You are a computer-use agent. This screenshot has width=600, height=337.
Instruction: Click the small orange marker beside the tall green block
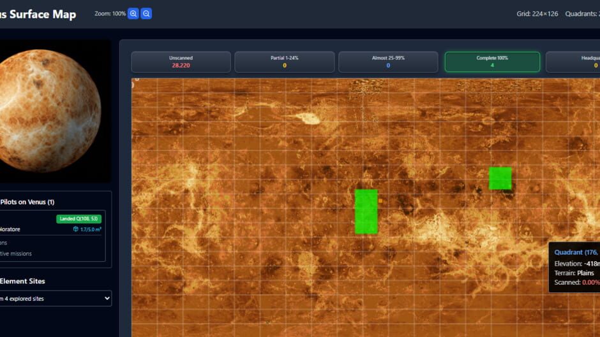[380, 201]
